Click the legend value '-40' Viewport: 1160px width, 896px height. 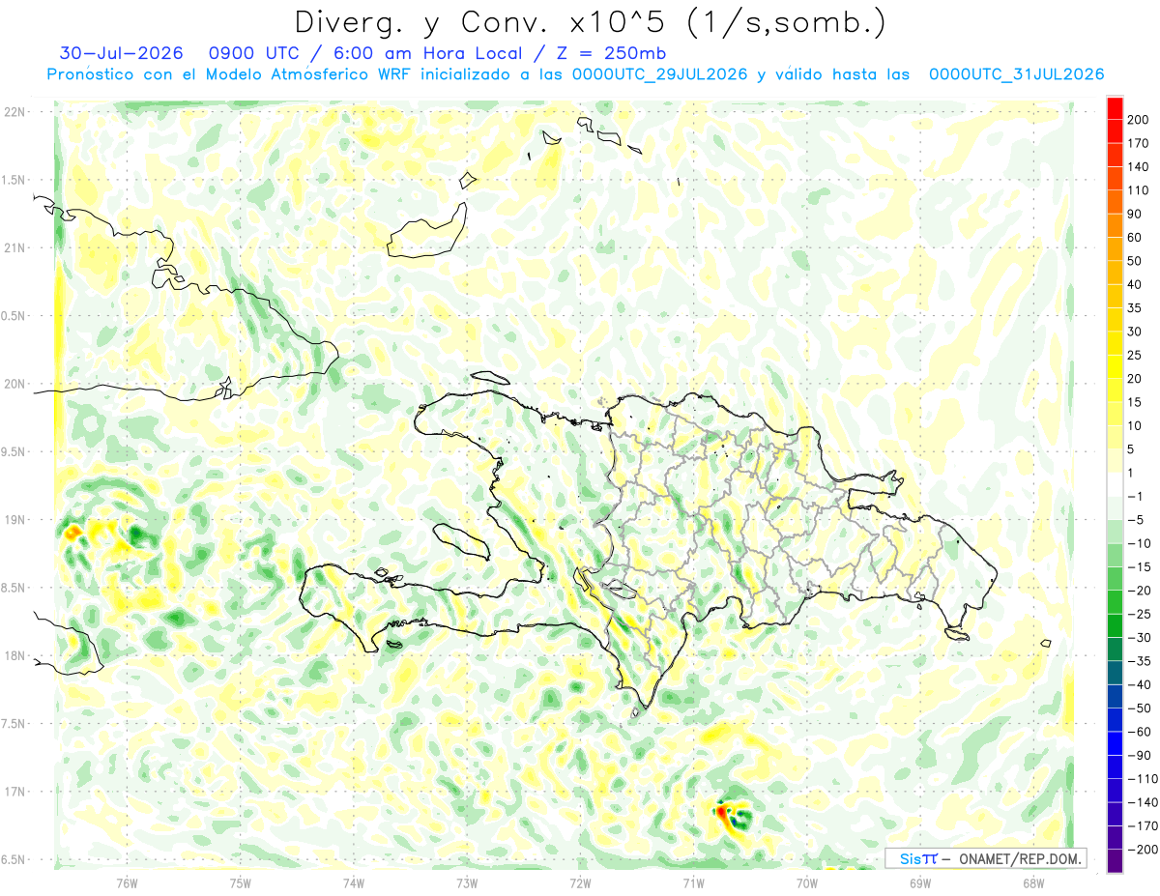[x=1139, y=685]
